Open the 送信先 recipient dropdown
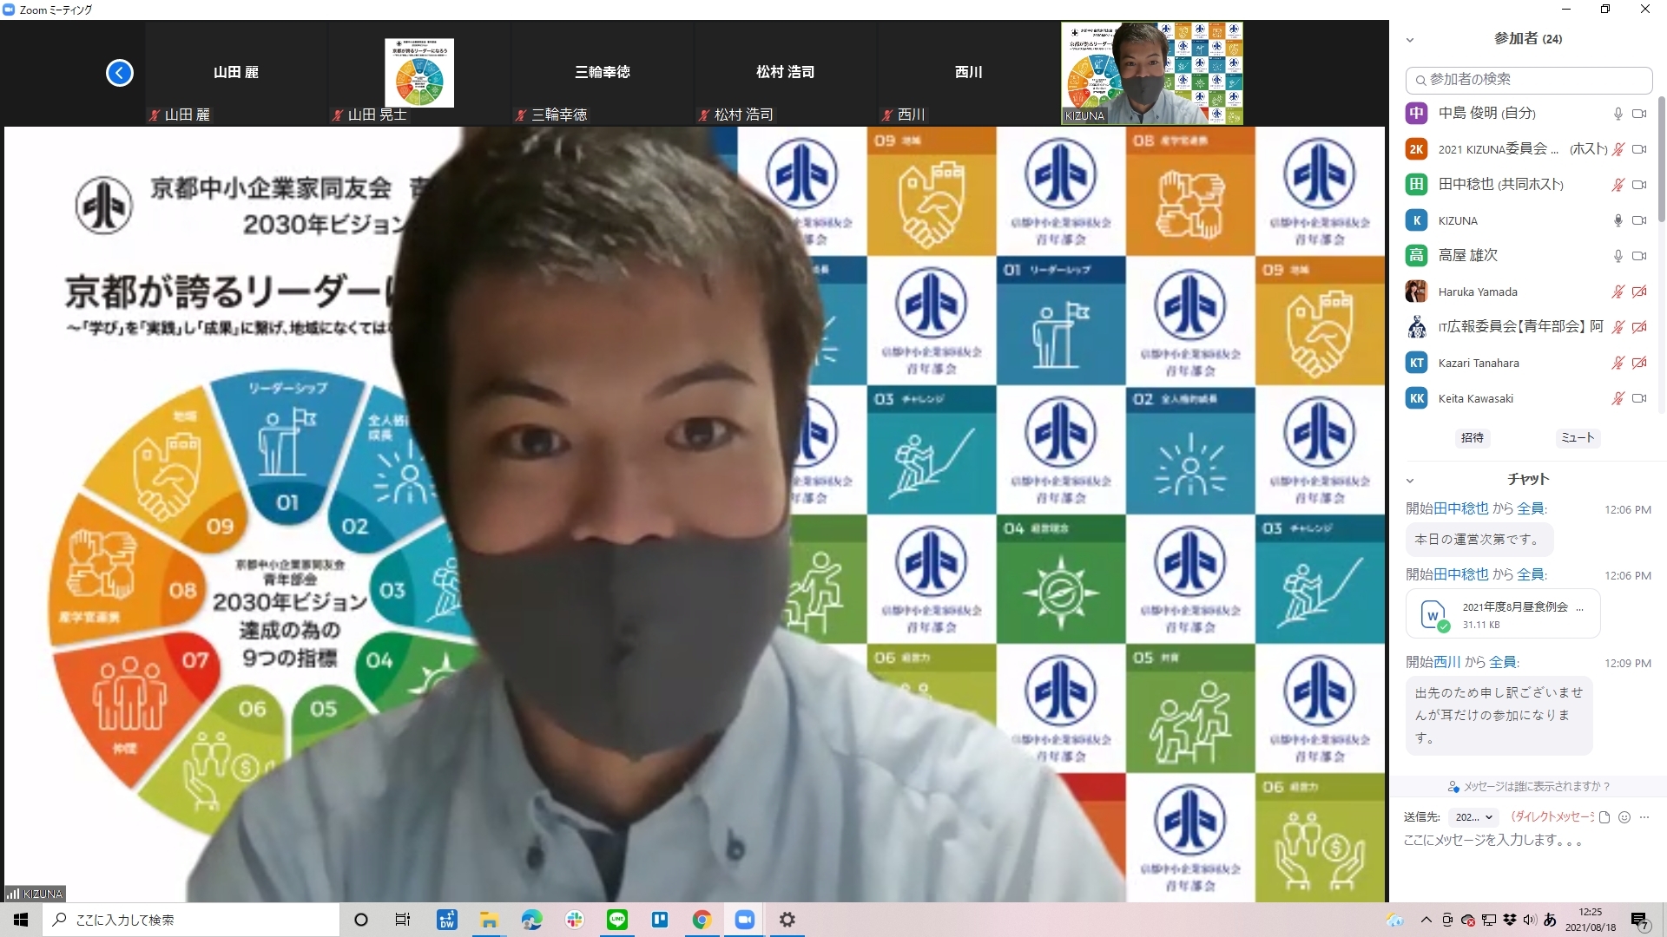The height and width of the screenshot is (937, 1667). tap(1473, 817)
